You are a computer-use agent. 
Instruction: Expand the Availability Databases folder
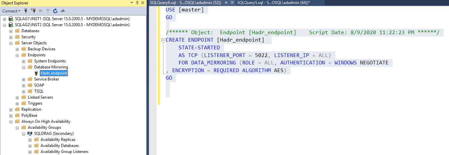coord(30,146)
